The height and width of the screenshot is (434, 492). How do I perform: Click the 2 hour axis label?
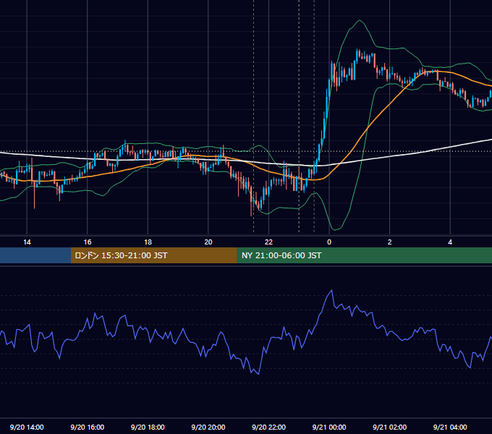tap(390, 242)
